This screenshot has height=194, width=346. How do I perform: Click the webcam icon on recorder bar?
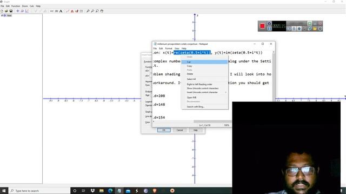click(x=299, y=29)
